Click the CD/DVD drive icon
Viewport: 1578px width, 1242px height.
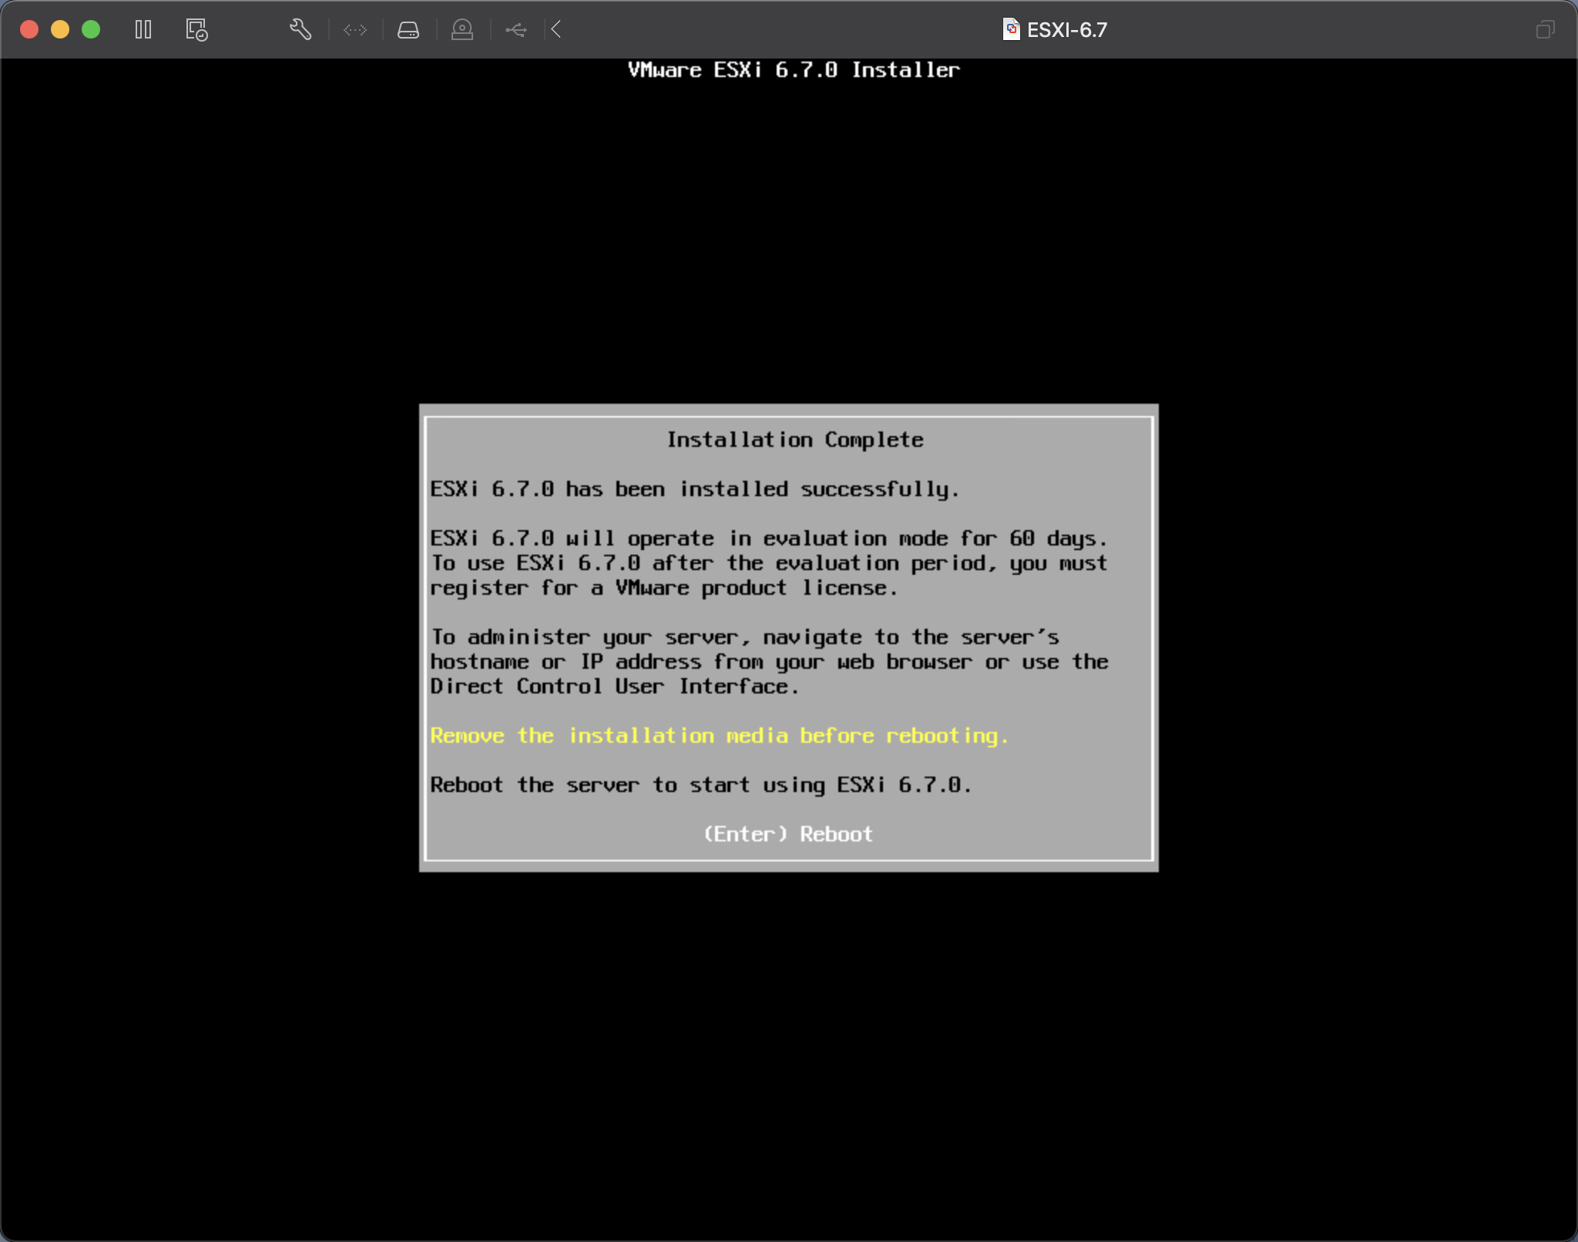point(462,30)
